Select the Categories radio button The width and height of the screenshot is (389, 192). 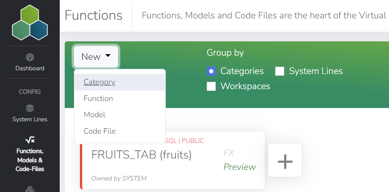[211, 71]
